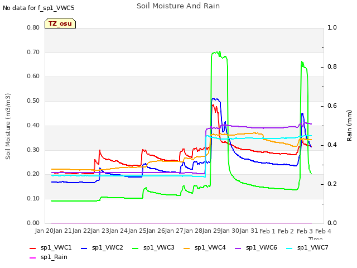Click the 0.40 left axis tick label
357x268 pixels.
(33, 125)
